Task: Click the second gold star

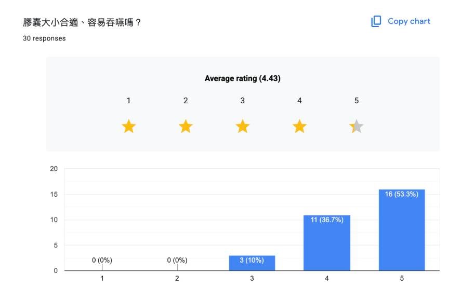Action: (186, 126)
